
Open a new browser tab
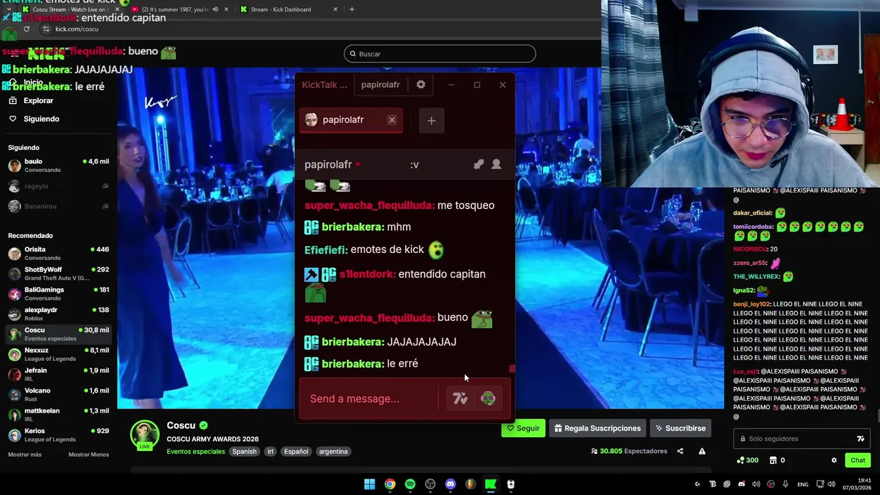coord(351,10)
